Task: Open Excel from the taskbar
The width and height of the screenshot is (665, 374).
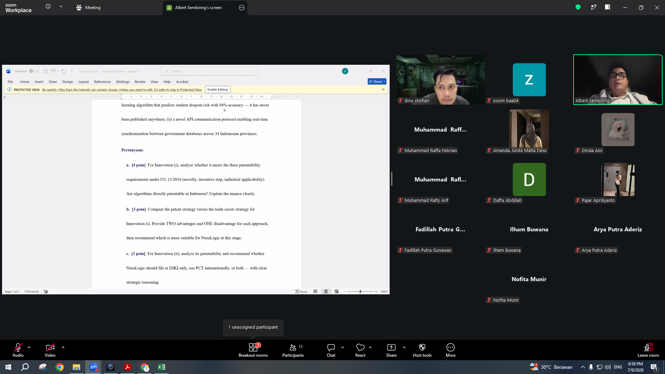Action: [161, 367]
